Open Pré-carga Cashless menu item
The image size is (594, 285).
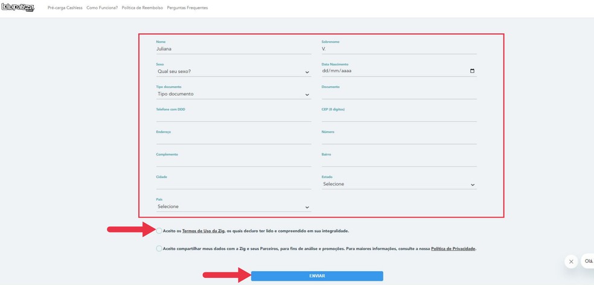[65, 8]
